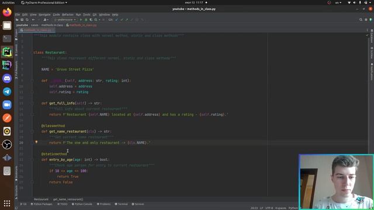Show applications grid in the dock
The width and height of the screenshot is (374, 210).
pyautogui.click(x=7, y=203)
